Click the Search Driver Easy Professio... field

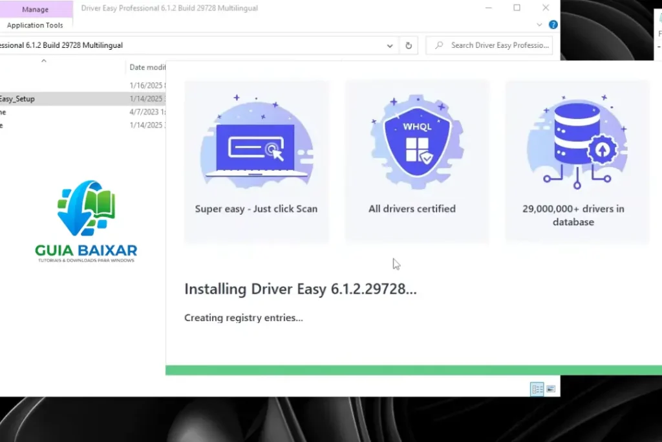(490, 46)
